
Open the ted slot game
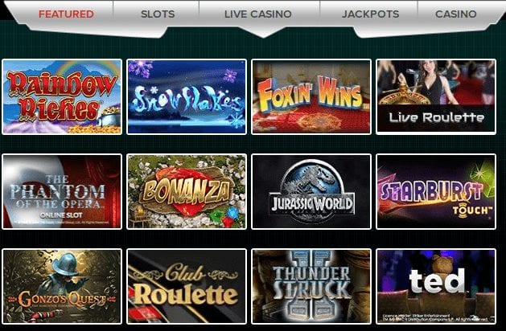436,287
